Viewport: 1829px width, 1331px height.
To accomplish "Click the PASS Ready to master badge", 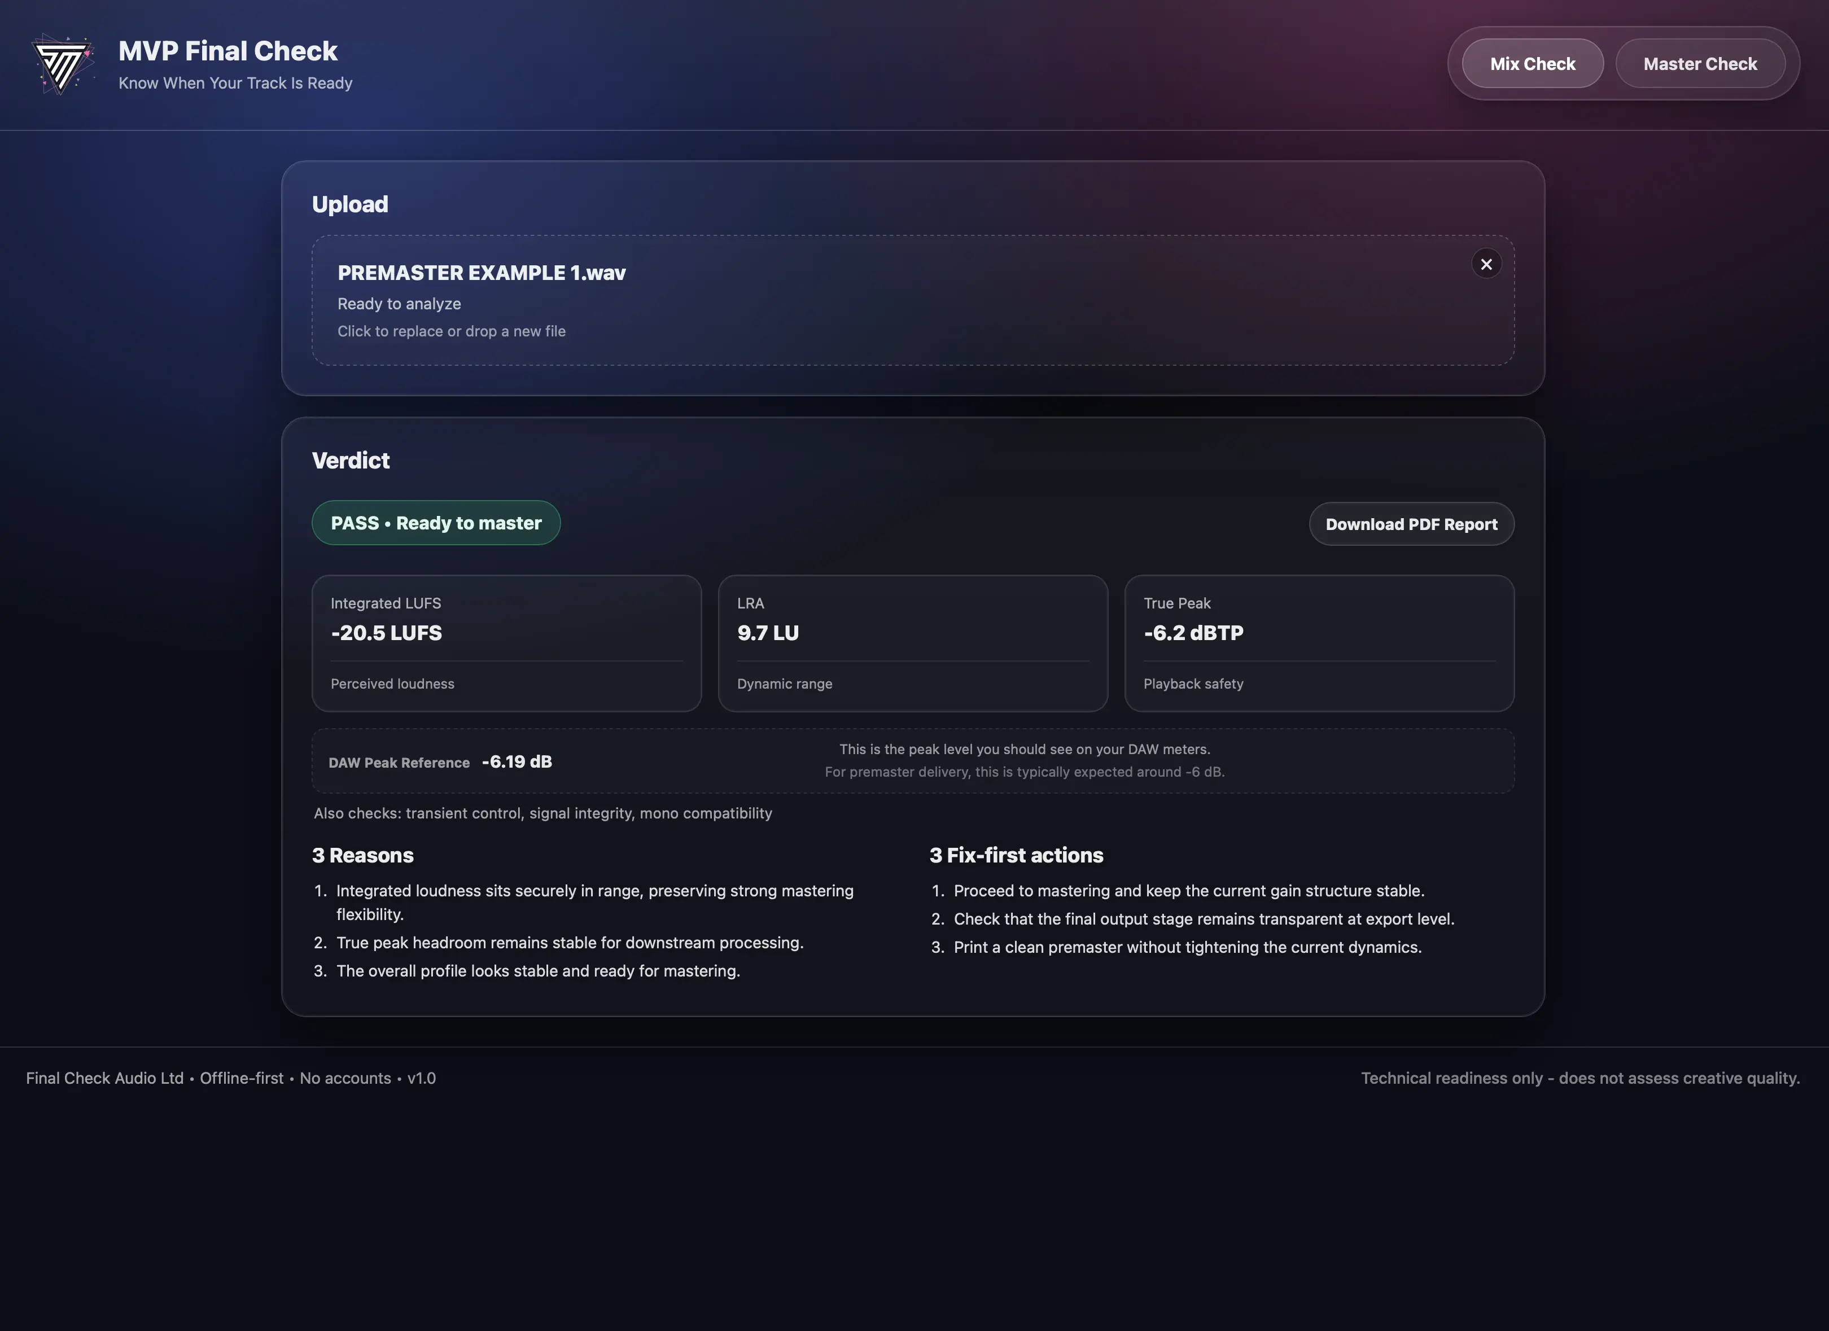I will pos(435,523).
